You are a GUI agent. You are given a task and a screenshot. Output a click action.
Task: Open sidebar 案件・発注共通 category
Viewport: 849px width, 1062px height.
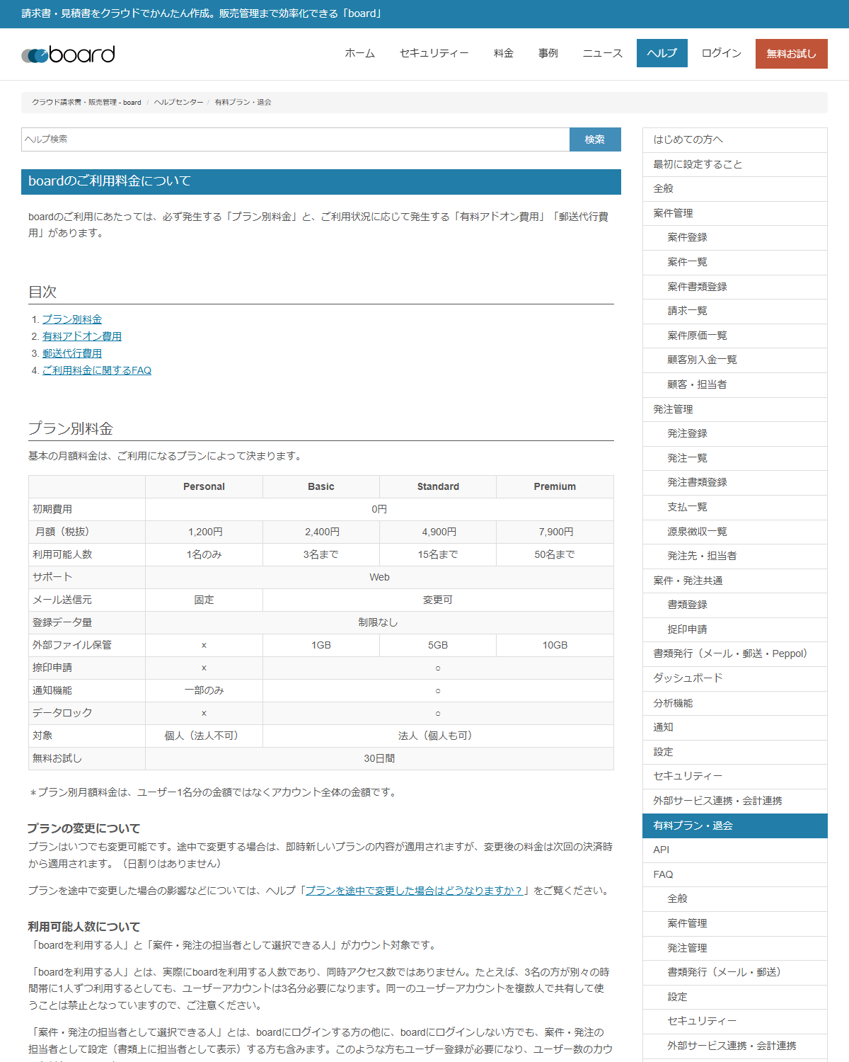(734, 581)
